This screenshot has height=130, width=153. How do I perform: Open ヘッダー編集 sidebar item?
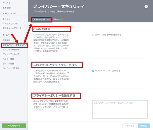(8, 59)
